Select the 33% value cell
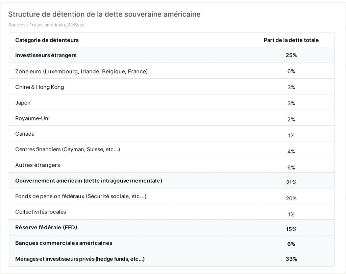 (291, 259)
